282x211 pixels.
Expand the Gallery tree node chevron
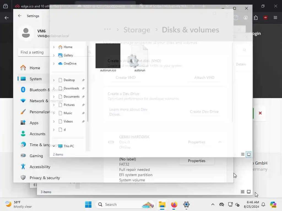tap(54, 55)
